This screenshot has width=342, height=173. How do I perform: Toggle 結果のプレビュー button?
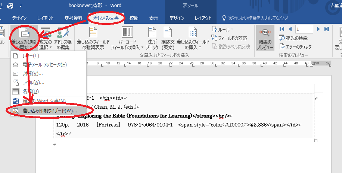pyautogui.click(x=265, y=39)
